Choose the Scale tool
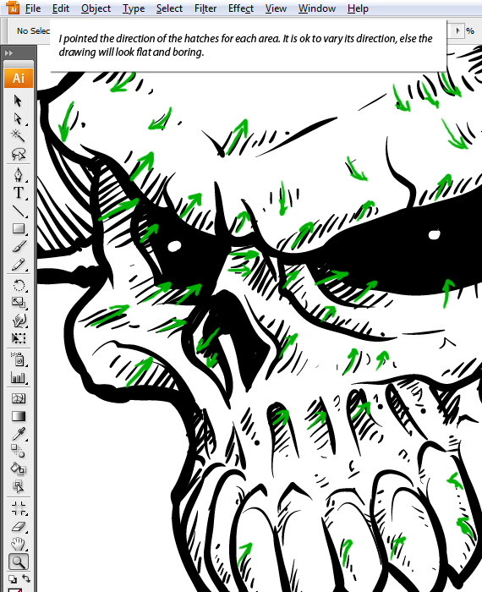 tap(18, 303)
